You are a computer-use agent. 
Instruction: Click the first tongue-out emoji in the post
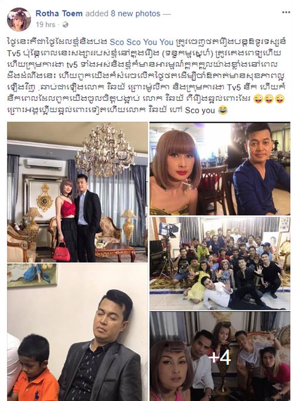pyautogui.click(x=258, y=99)
